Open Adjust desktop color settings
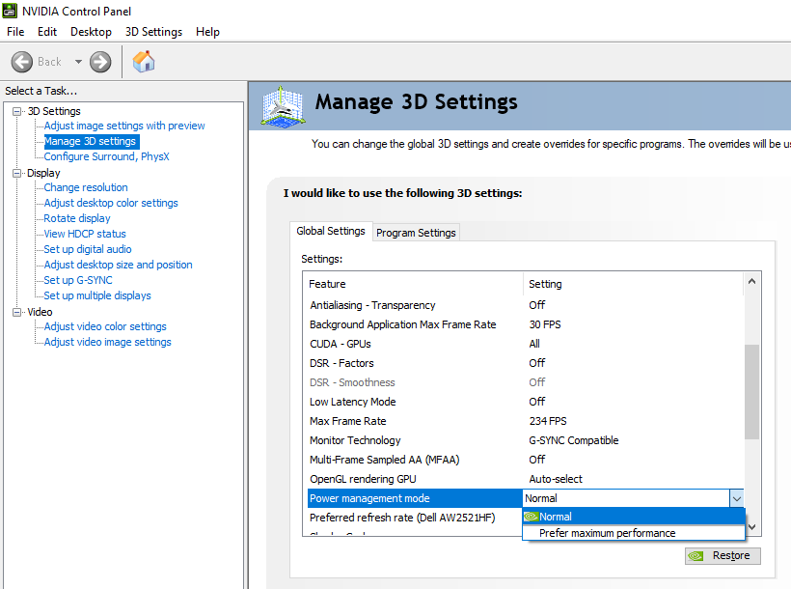Viewport: 791px width, 589px height. click(x=111, y=203)
